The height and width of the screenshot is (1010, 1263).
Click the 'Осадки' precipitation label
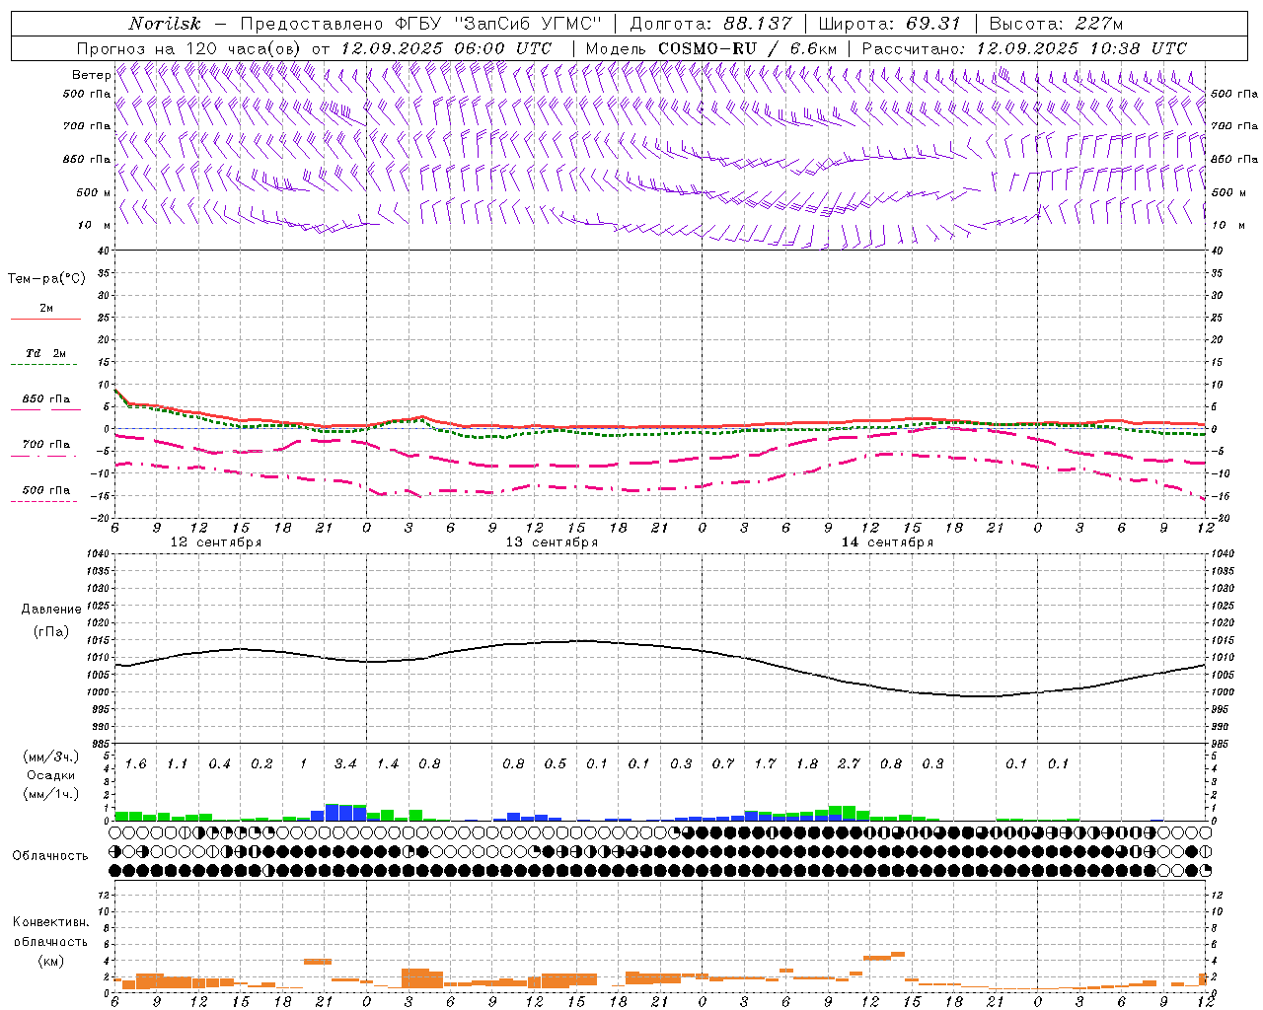click(x=51, y=775)
